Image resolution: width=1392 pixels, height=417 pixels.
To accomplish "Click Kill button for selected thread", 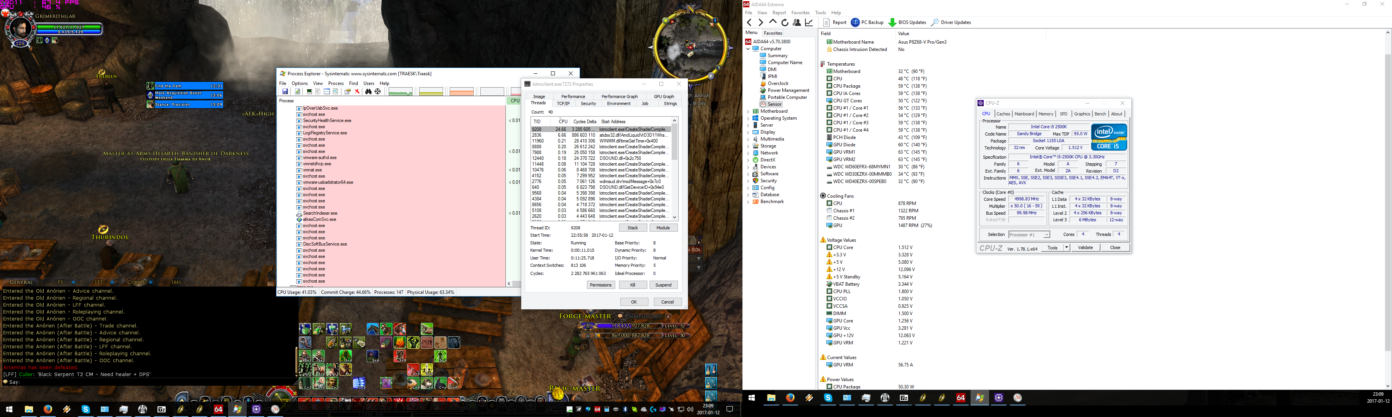I will pos(632,285).
